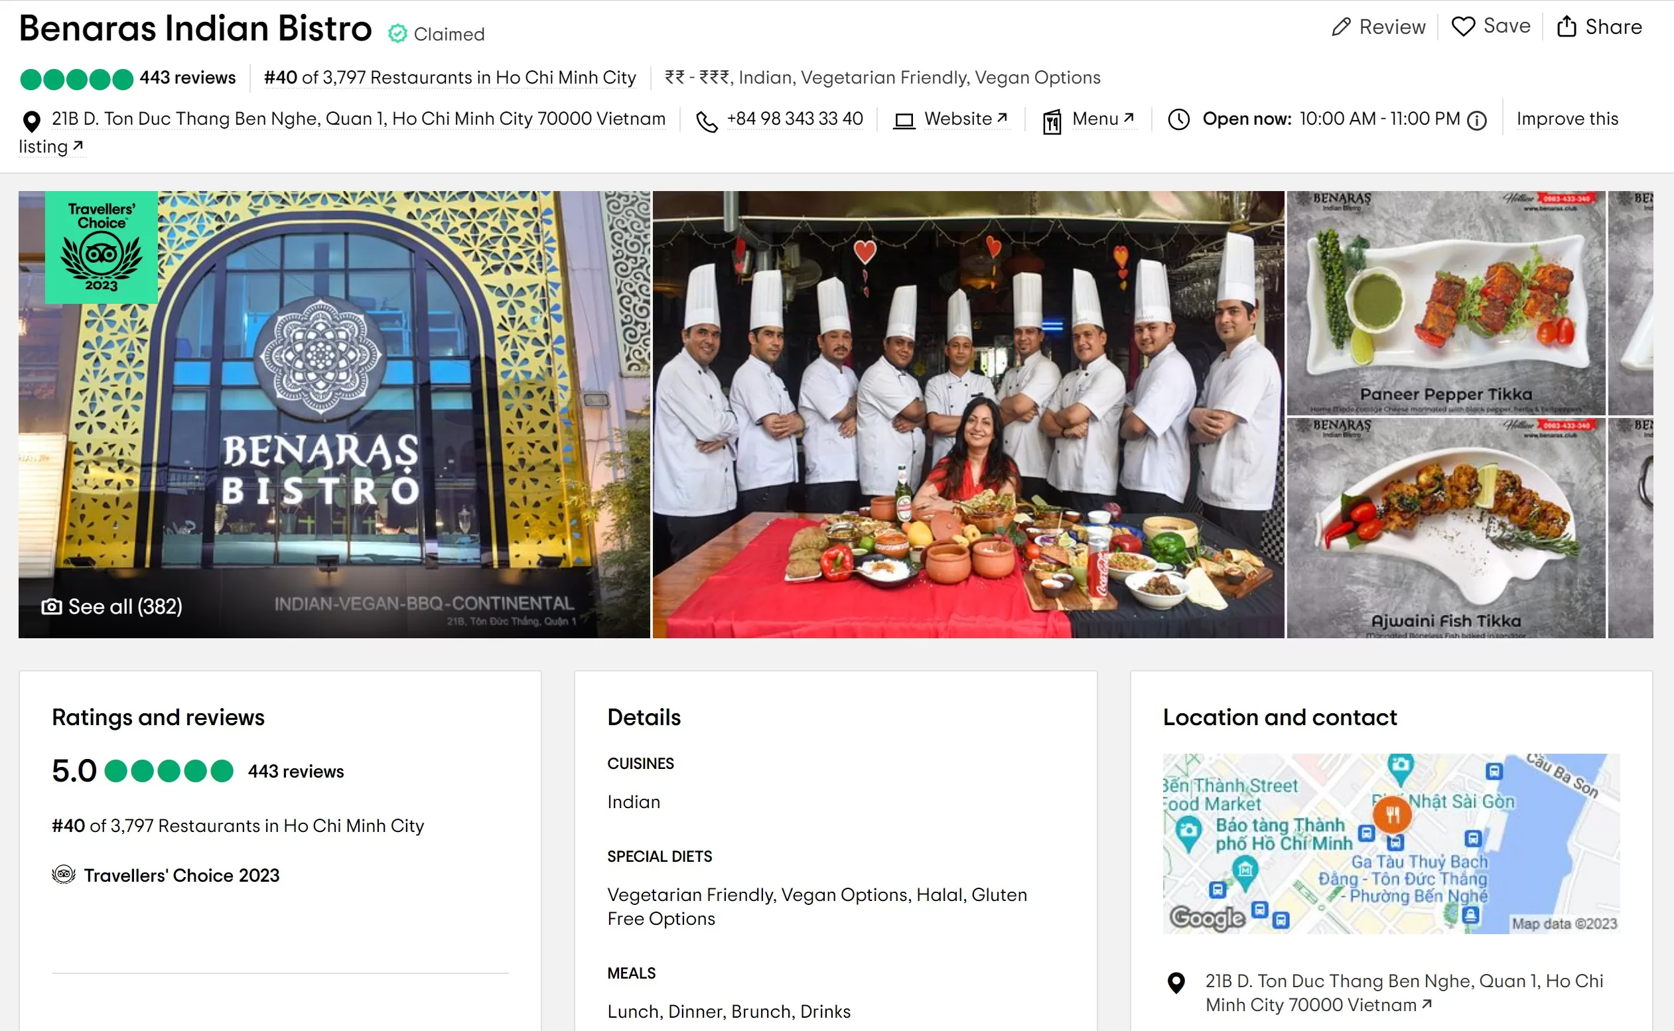This screenshot has width=1674, height=1031.
Task: Click the Location and contact heading
Action: (x=1280, y=717)
